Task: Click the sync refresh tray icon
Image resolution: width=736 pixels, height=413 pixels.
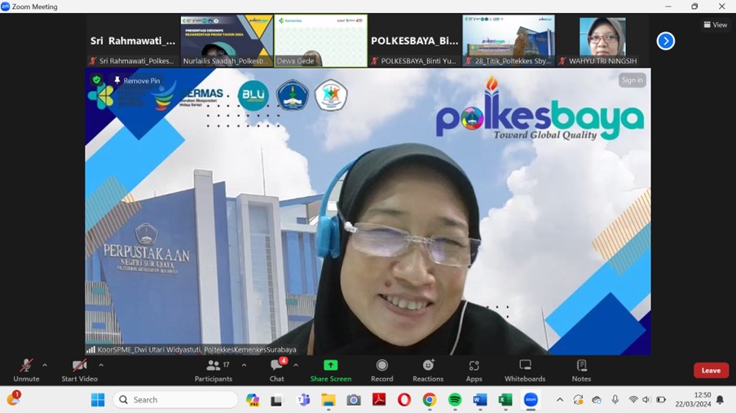Action: (579, 400)
